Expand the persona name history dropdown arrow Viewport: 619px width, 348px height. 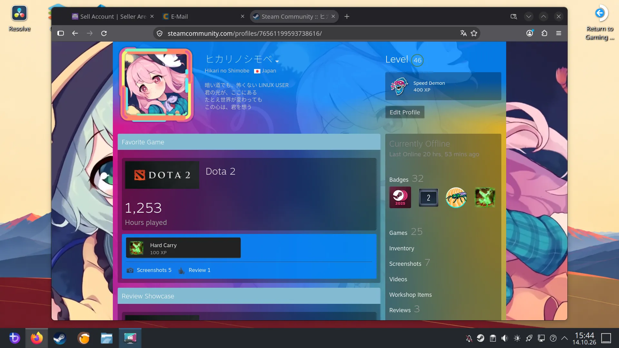pyautogui.click(x=277, y=61)
